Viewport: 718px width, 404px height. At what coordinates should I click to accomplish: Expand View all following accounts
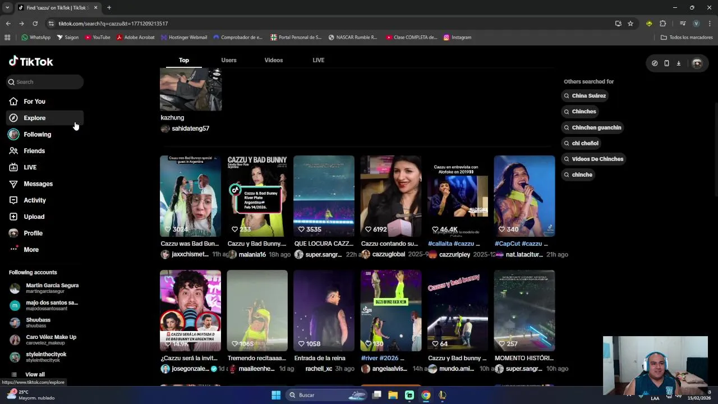35,374
